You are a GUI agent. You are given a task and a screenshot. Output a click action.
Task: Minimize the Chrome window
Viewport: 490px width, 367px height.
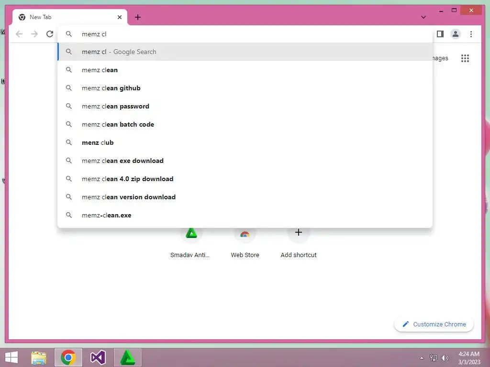[441, 11]
